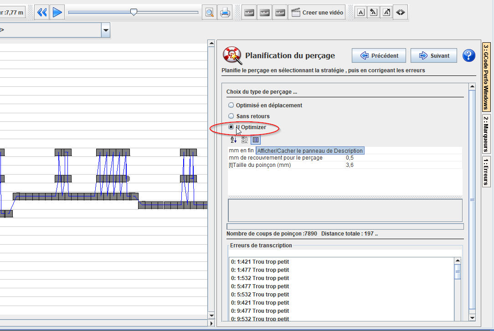The width and height of the screenshot is (494, 331).
Task: Open the combo box dropdown arrow under toolbar
Action: click(x=106, y=30)
